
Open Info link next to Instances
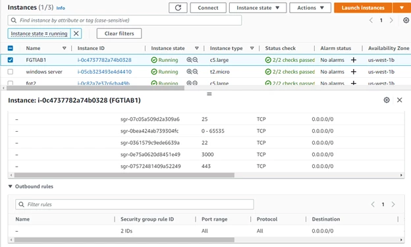[61, 8]
